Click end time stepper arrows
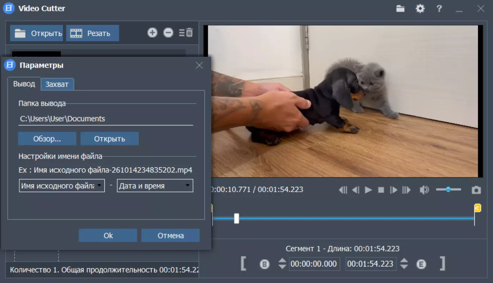Viewport: 493px width, 283px height. click(404, 264)
